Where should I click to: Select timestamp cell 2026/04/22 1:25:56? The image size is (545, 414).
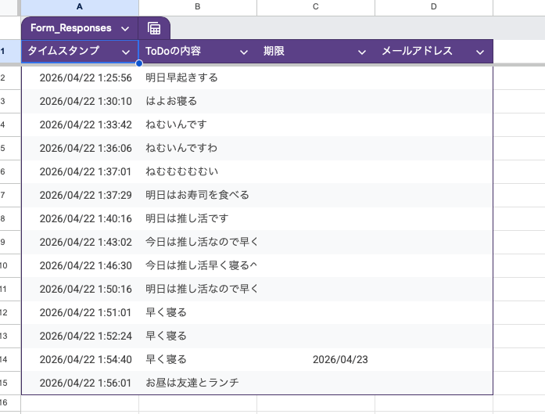(x=85, y=77)
